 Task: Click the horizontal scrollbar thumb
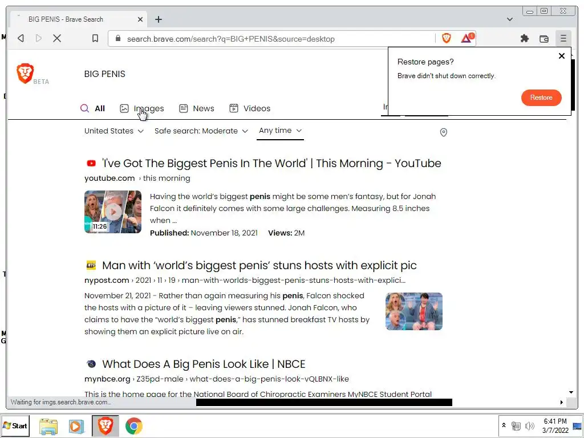[324, 402]
